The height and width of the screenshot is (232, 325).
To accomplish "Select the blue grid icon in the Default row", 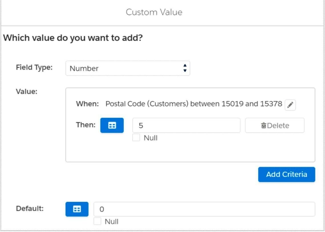I will click(x=76, y=209).
